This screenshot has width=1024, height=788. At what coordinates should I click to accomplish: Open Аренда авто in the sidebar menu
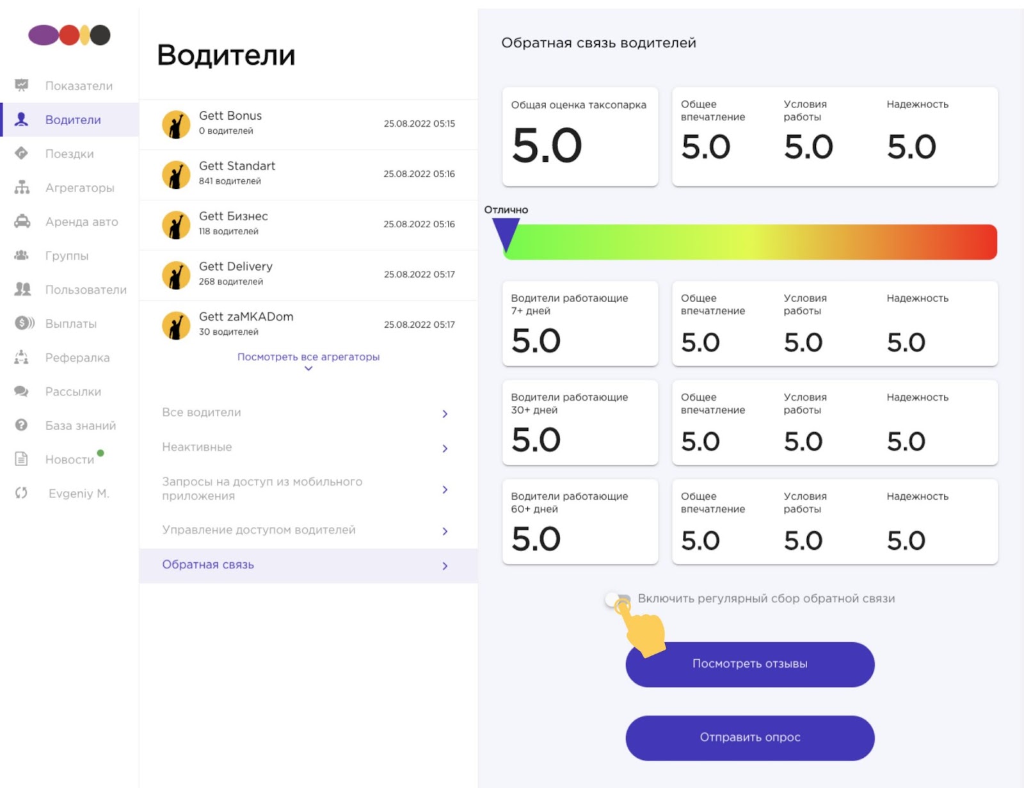click(70, 221)
